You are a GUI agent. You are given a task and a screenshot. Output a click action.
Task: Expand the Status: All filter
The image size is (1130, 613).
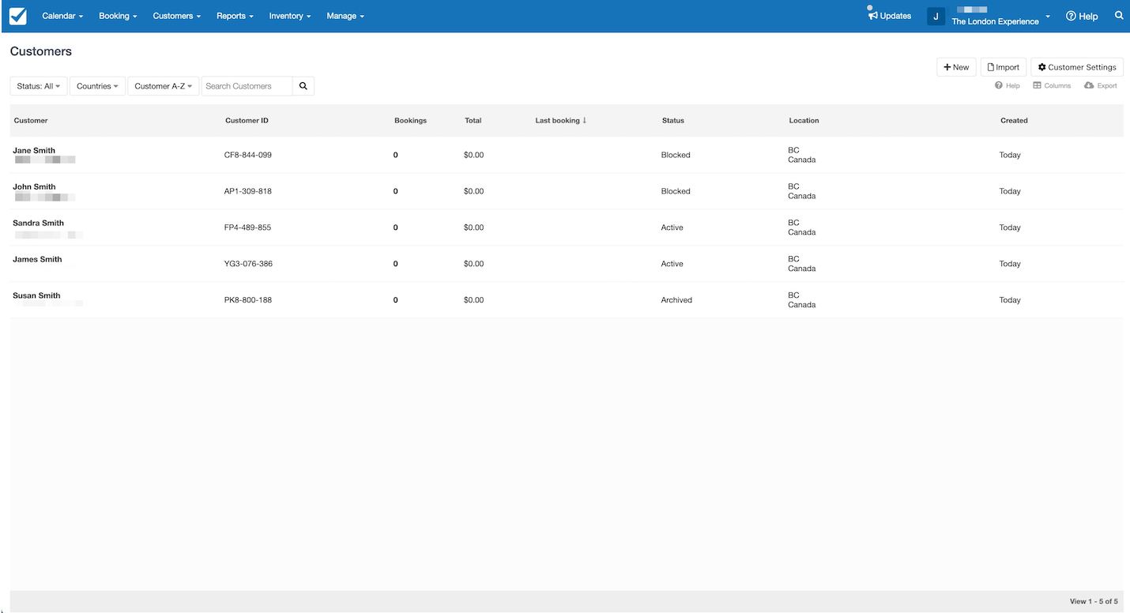tap(39, 86)
